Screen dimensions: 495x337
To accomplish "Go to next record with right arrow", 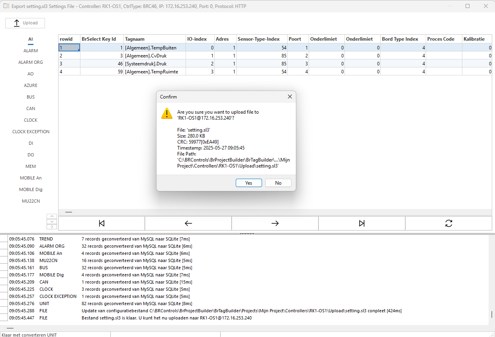I will pyautogui.click(x=275, y=223).
